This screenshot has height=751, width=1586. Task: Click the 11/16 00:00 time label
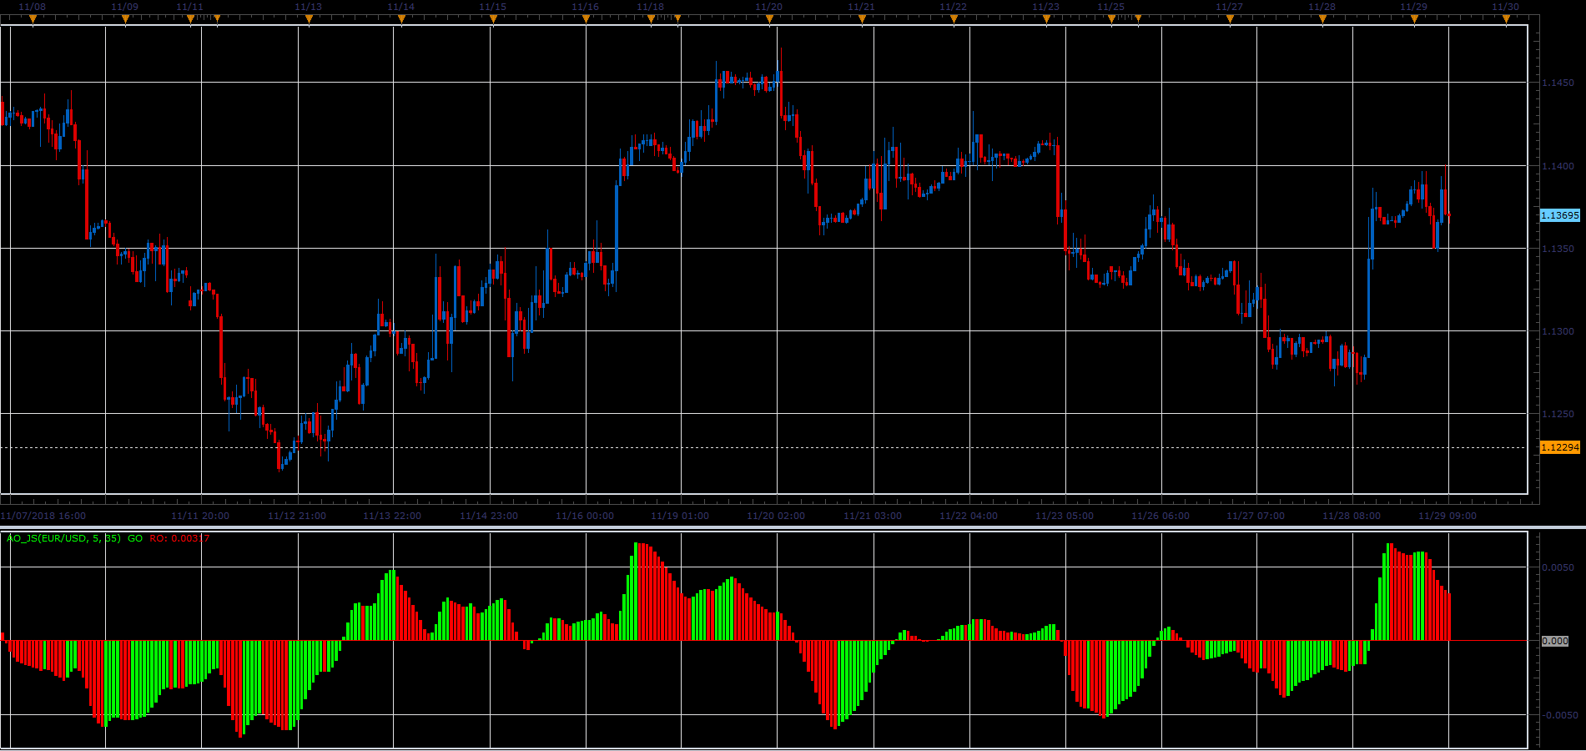(x=585, y=516)
